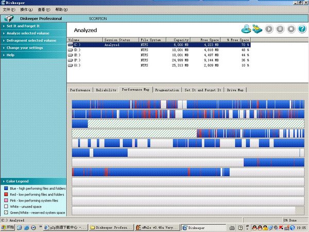The width and height of the screenshot is (309, 232).
Task: Sort by the Session Status column header
Action: 121,40
